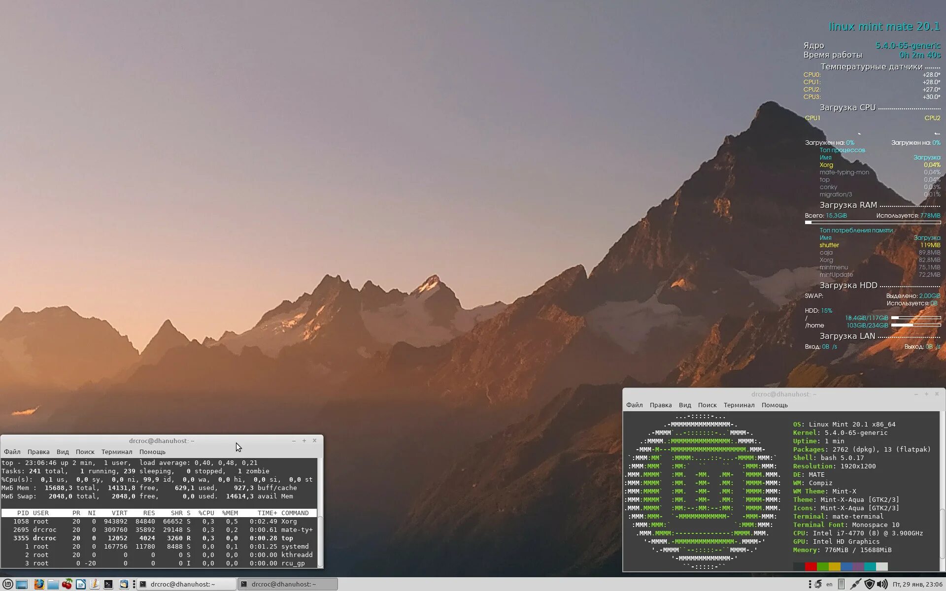Open the Linux Mint menu button

coord(8,584)
